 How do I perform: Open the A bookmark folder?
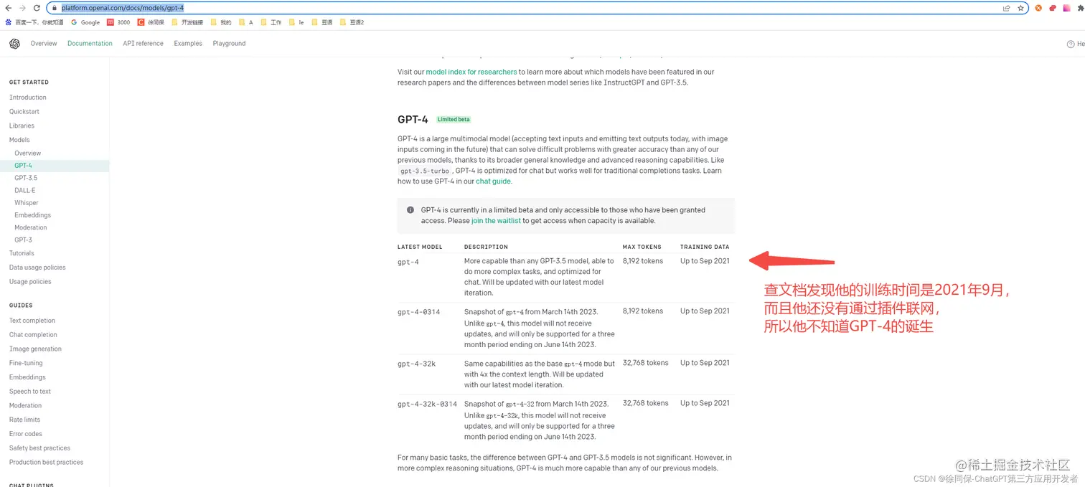(246, 22)
